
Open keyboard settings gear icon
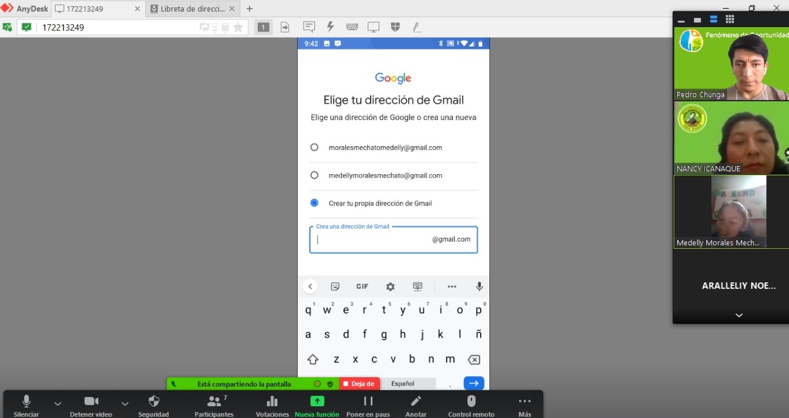(390, 286)
